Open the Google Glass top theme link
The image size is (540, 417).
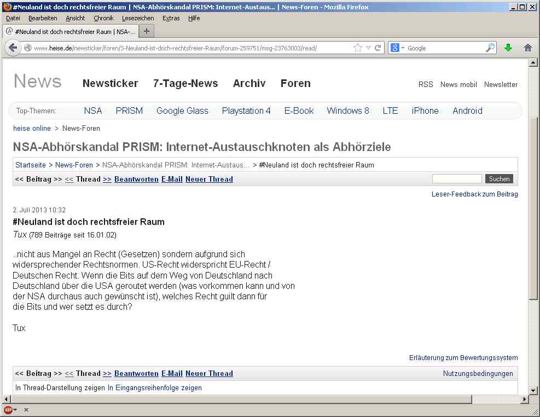[182, 111]
